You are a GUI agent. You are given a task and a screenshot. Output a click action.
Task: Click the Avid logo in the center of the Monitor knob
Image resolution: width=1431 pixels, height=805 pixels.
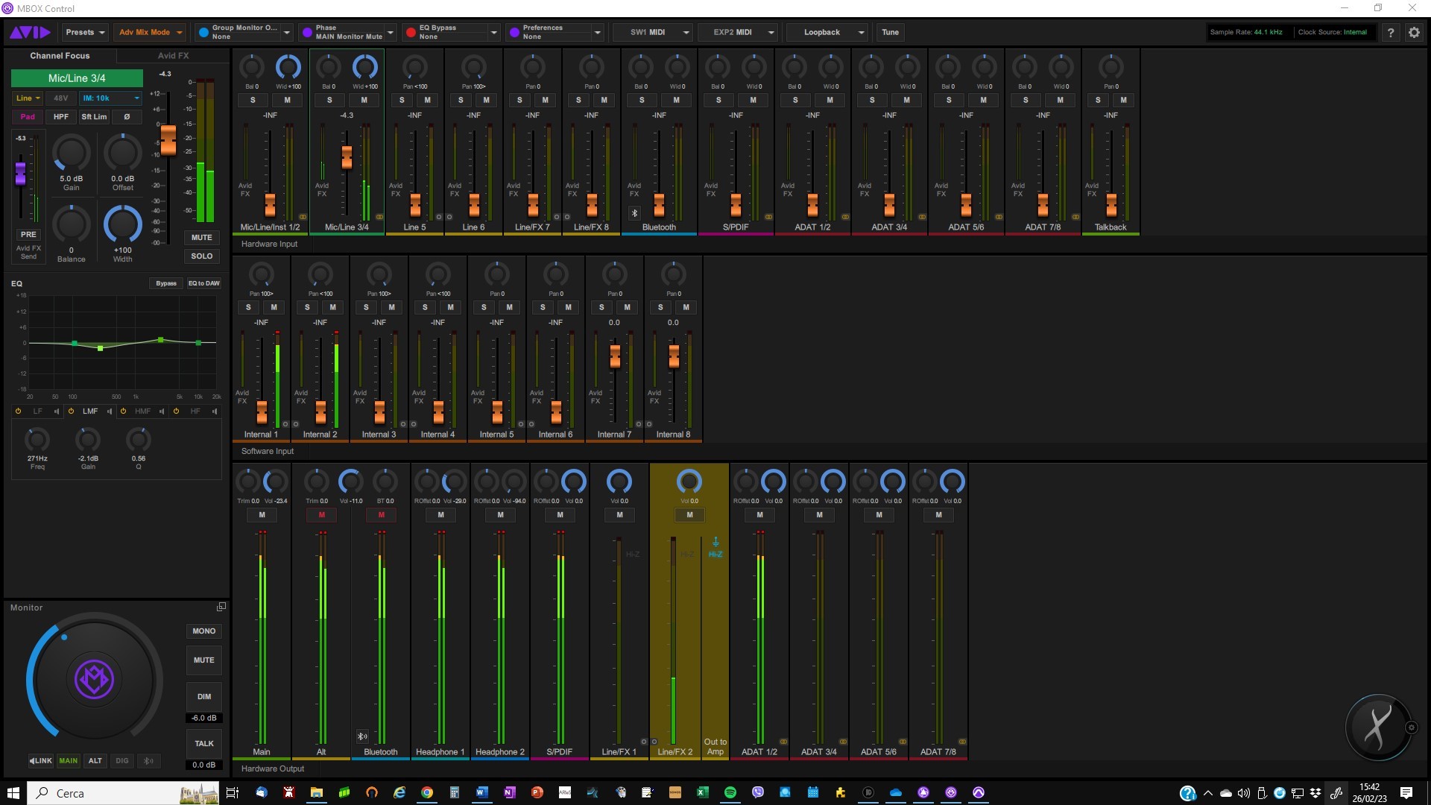[95, 680]
